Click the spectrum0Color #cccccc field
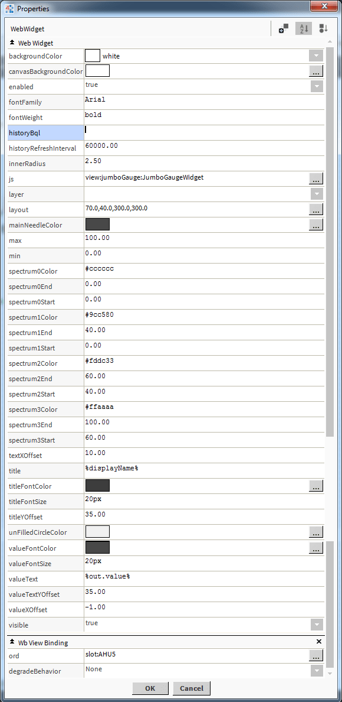Screen dimensions: 342x702 (x=204, y=271)
